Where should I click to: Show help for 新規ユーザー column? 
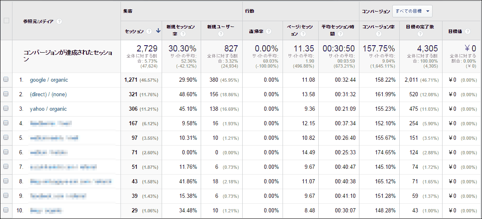coord(221,34)
